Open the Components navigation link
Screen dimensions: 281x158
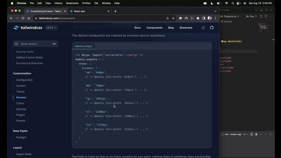(x=154, y=28)
